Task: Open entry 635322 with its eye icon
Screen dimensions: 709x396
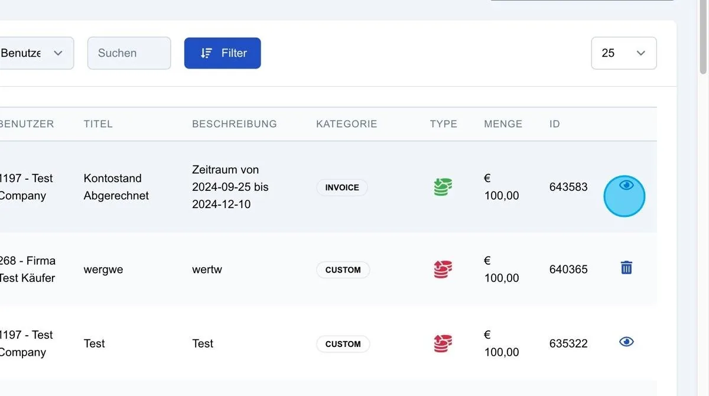Action: [x=626, y=342]
